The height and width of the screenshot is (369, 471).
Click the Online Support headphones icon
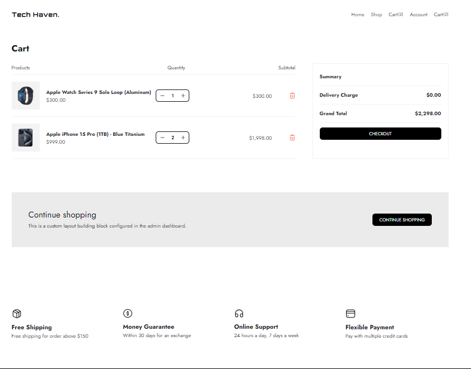pyautogui.click(x=239, y=314)
